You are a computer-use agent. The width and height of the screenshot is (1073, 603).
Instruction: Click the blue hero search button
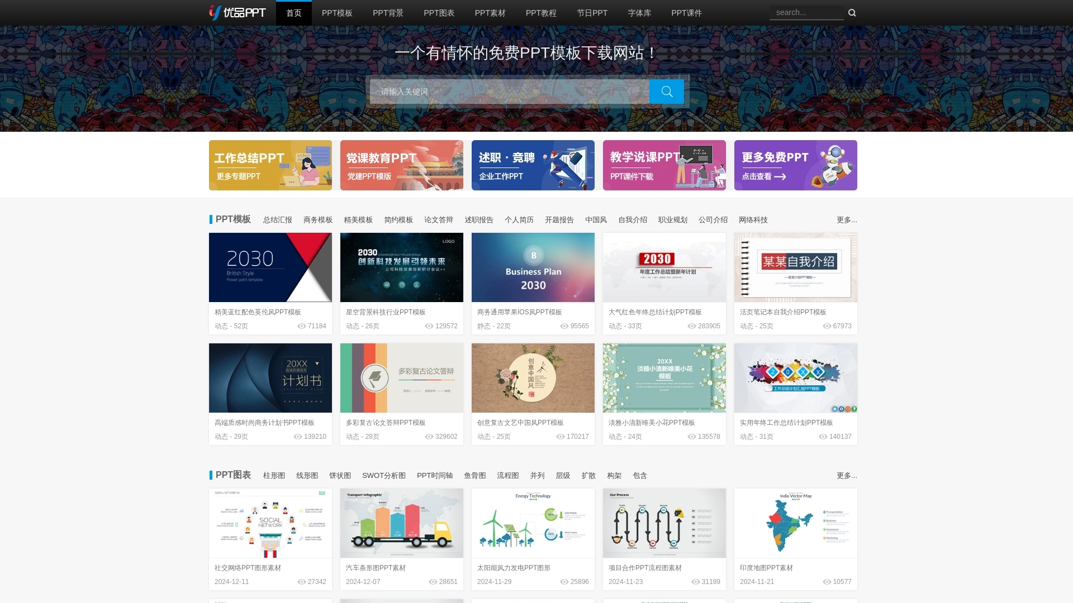(667, 92)
